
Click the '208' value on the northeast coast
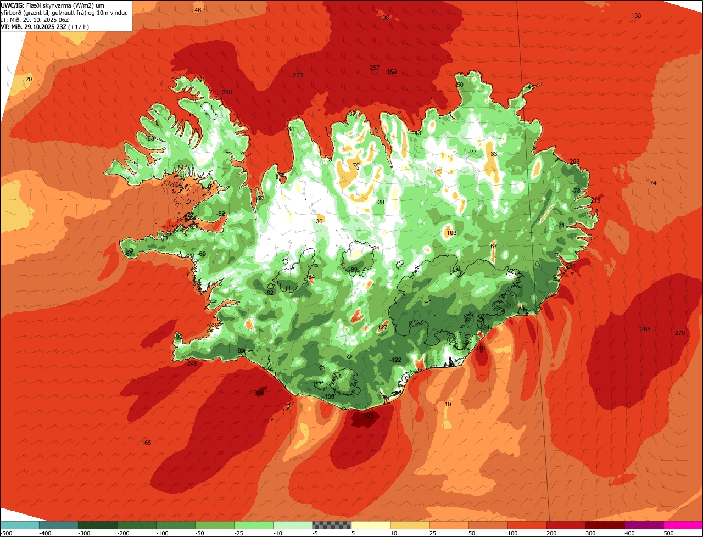coord(574,161)
